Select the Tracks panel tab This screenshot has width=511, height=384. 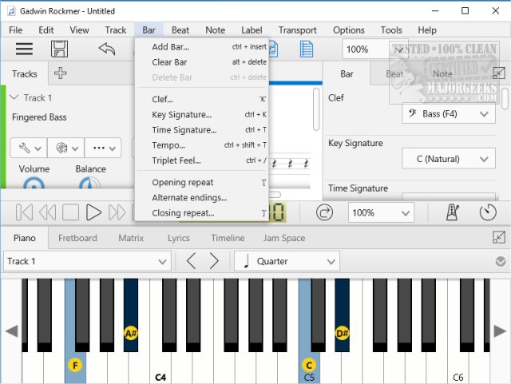tap(25, 74)
